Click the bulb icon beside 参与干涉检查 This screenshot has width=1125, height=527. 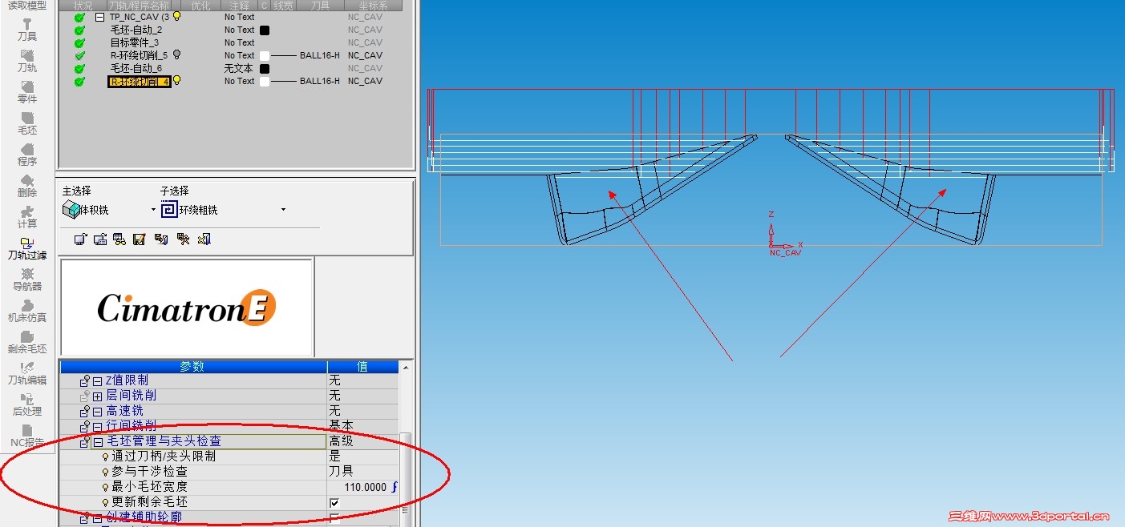(x=105, y=472)
